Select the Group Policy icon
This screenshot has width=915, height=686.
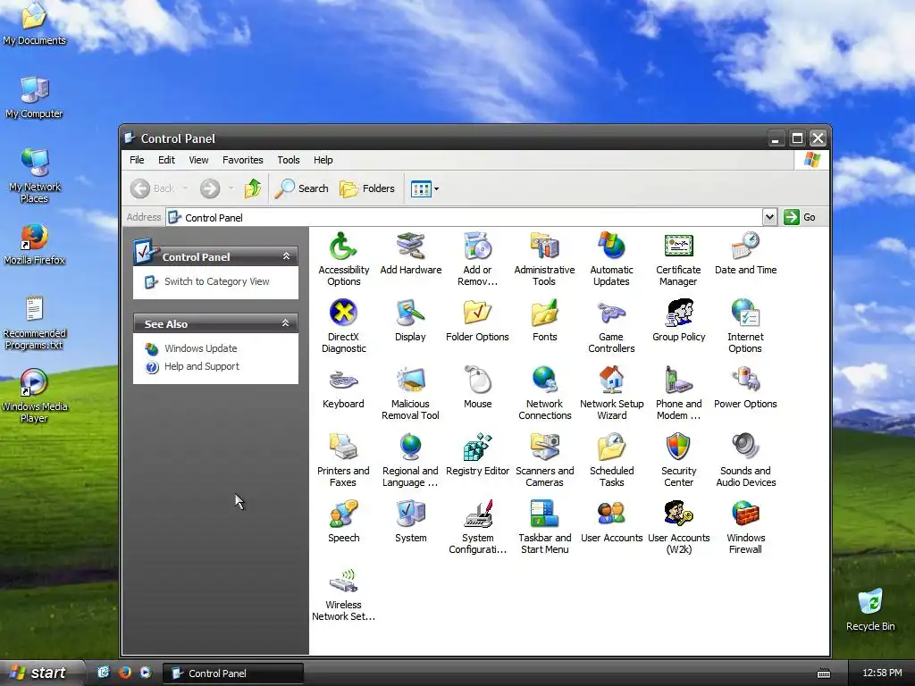pos(678,321)
